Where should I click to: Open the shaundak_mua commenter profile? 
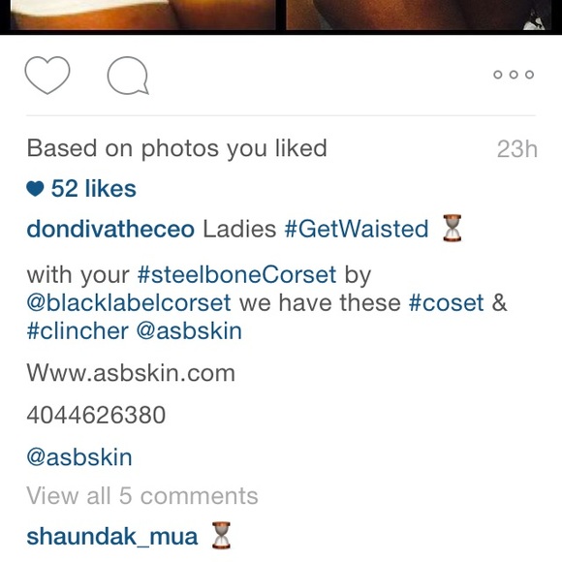(x=112, y=537)
